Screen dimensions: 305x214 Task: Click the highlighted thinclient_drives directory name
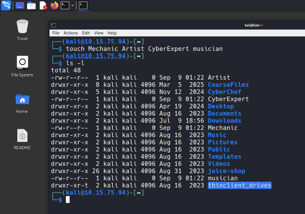[x=240, y=186]
